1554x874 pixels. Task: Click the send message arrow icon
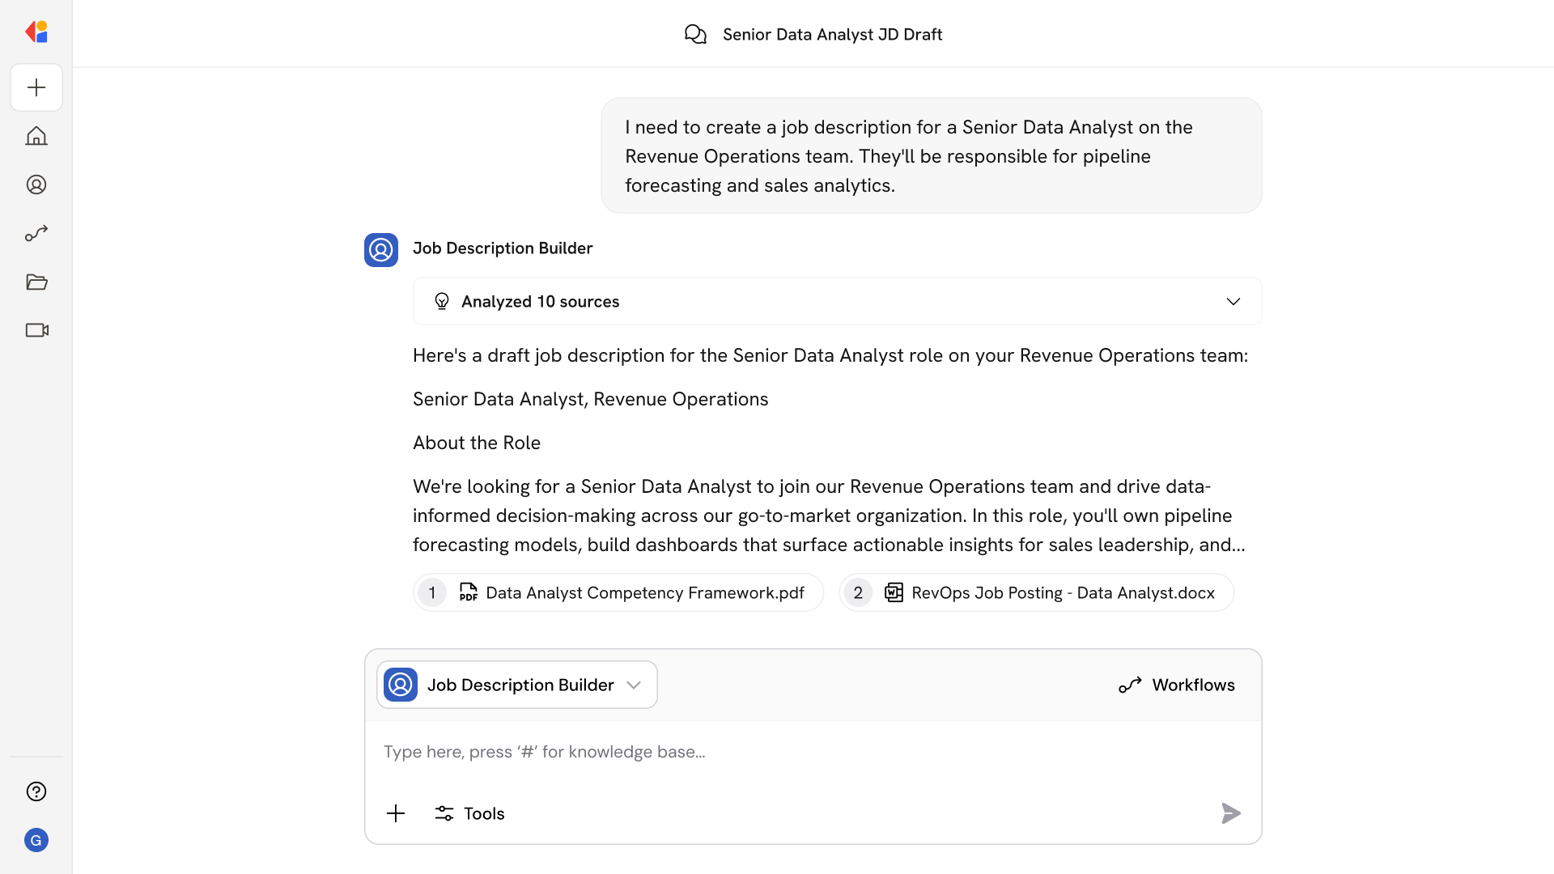(1230, 812)
